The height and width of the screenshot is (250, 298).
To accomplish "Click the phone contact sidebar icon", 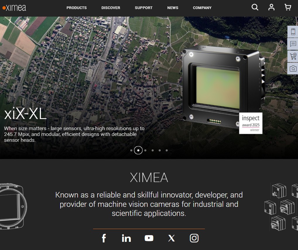I will click(x=293, y=32).
